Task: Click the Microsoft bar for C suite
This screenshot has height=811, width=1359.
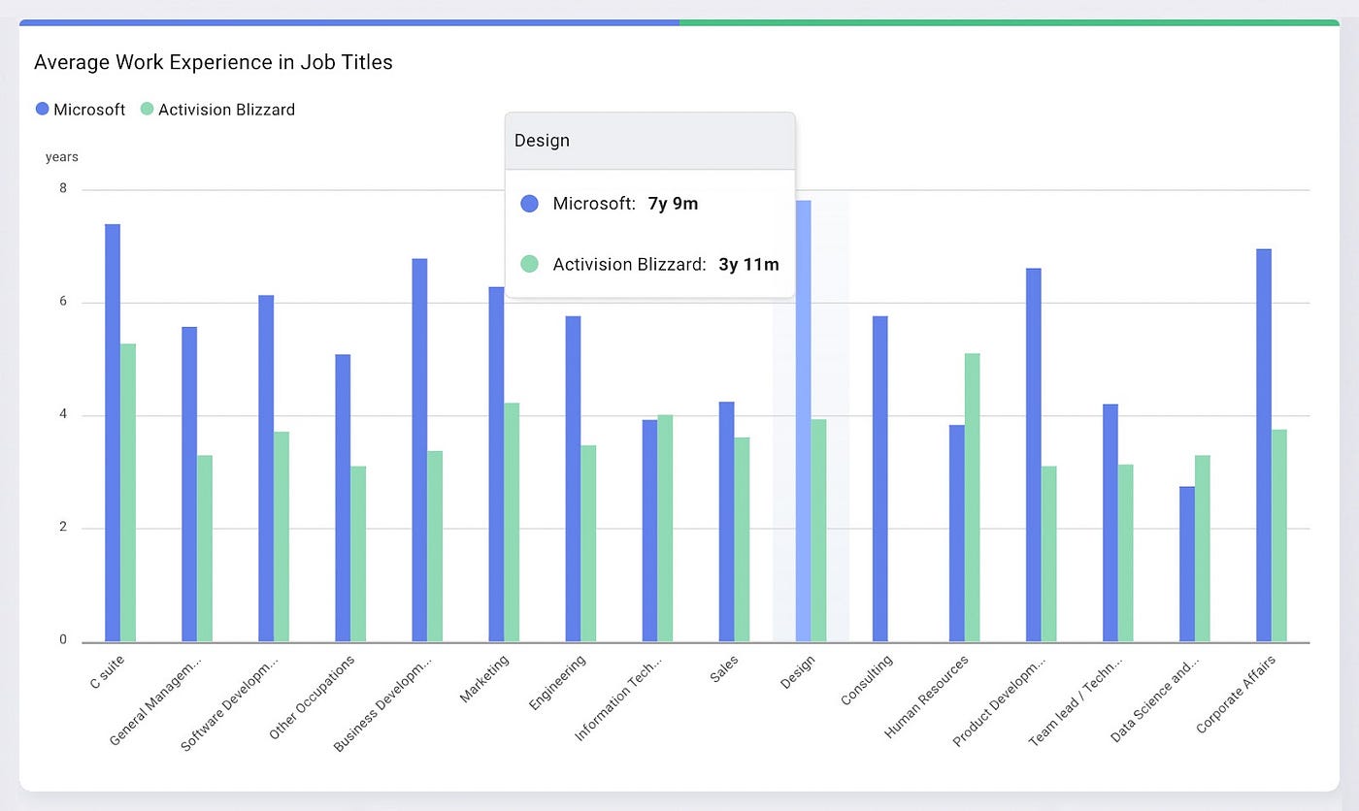Action: (x=113, y=433)
